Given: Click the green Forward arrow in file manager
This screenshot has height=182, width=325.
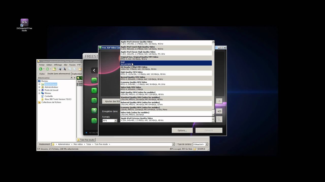Looking at the screenshot, I should [x=47, y=69].
